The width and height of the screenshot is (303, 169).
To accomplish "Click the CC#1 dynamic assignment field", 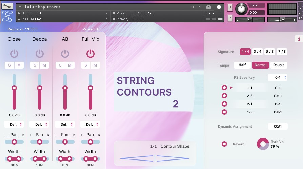I will pos(278,126).
